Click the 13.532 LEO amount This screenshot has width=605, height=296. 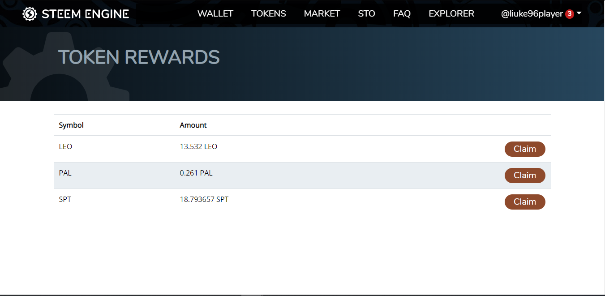pyautogui.click(x=198, y=147)
